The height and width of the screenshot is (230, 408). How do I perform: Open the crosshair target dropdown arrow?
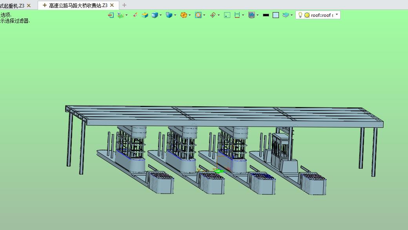click(x=219, y=15)
